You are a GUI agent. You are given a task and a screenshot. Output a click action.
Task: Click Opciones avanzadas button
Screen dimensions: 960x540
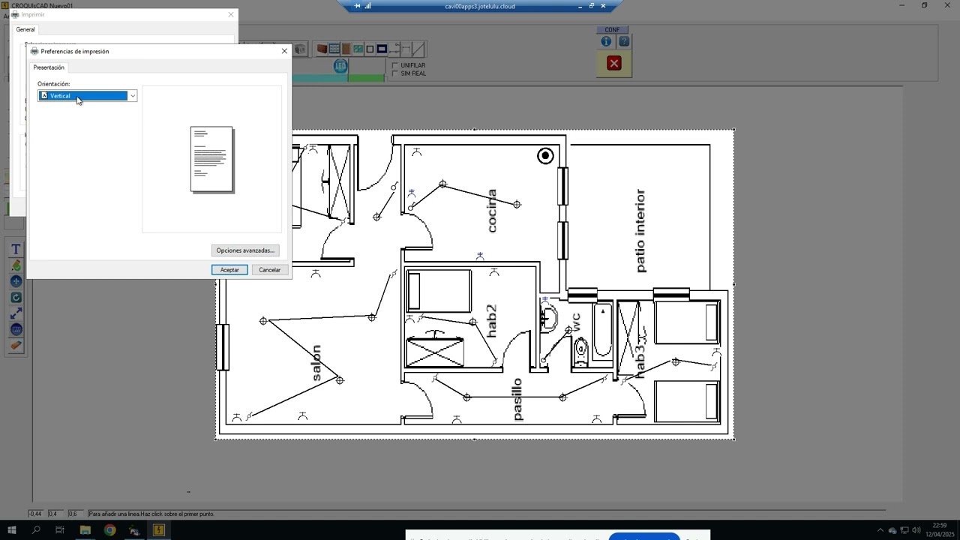[245, 250]
